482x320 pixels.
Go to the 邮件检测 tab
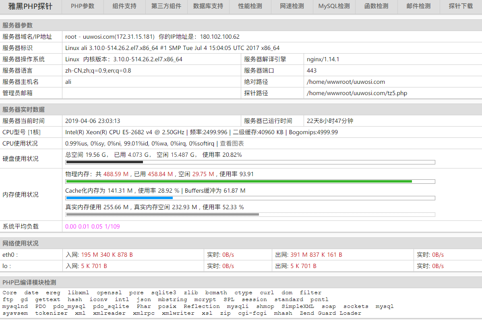[x=418, y=6]
